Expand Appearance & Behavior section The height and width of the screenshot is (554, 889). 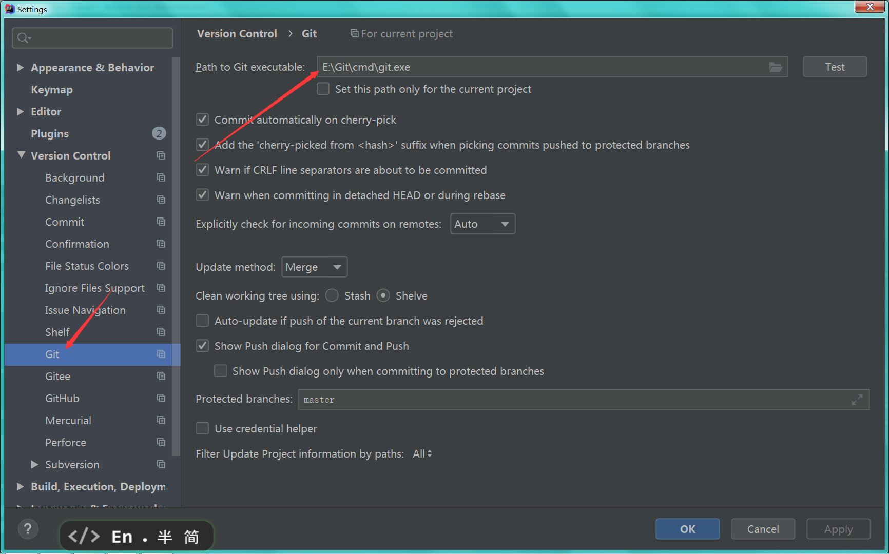point(21,67)
